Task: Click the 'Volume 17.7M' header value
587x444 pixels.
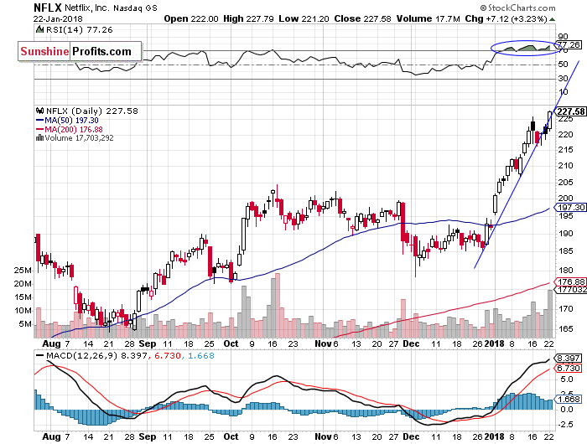Action: 429,18
